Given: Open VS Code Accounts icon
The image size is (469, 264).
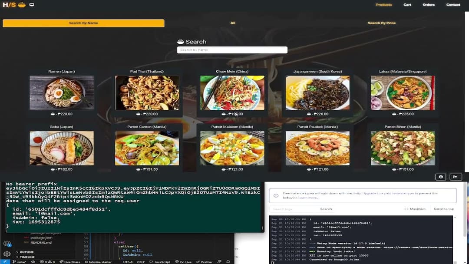Looking at the screenshot, I should tap(7, 244).
